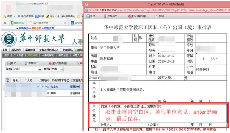
Task: Click the 单位意见 text box
Action: click(x=163, y=114)
